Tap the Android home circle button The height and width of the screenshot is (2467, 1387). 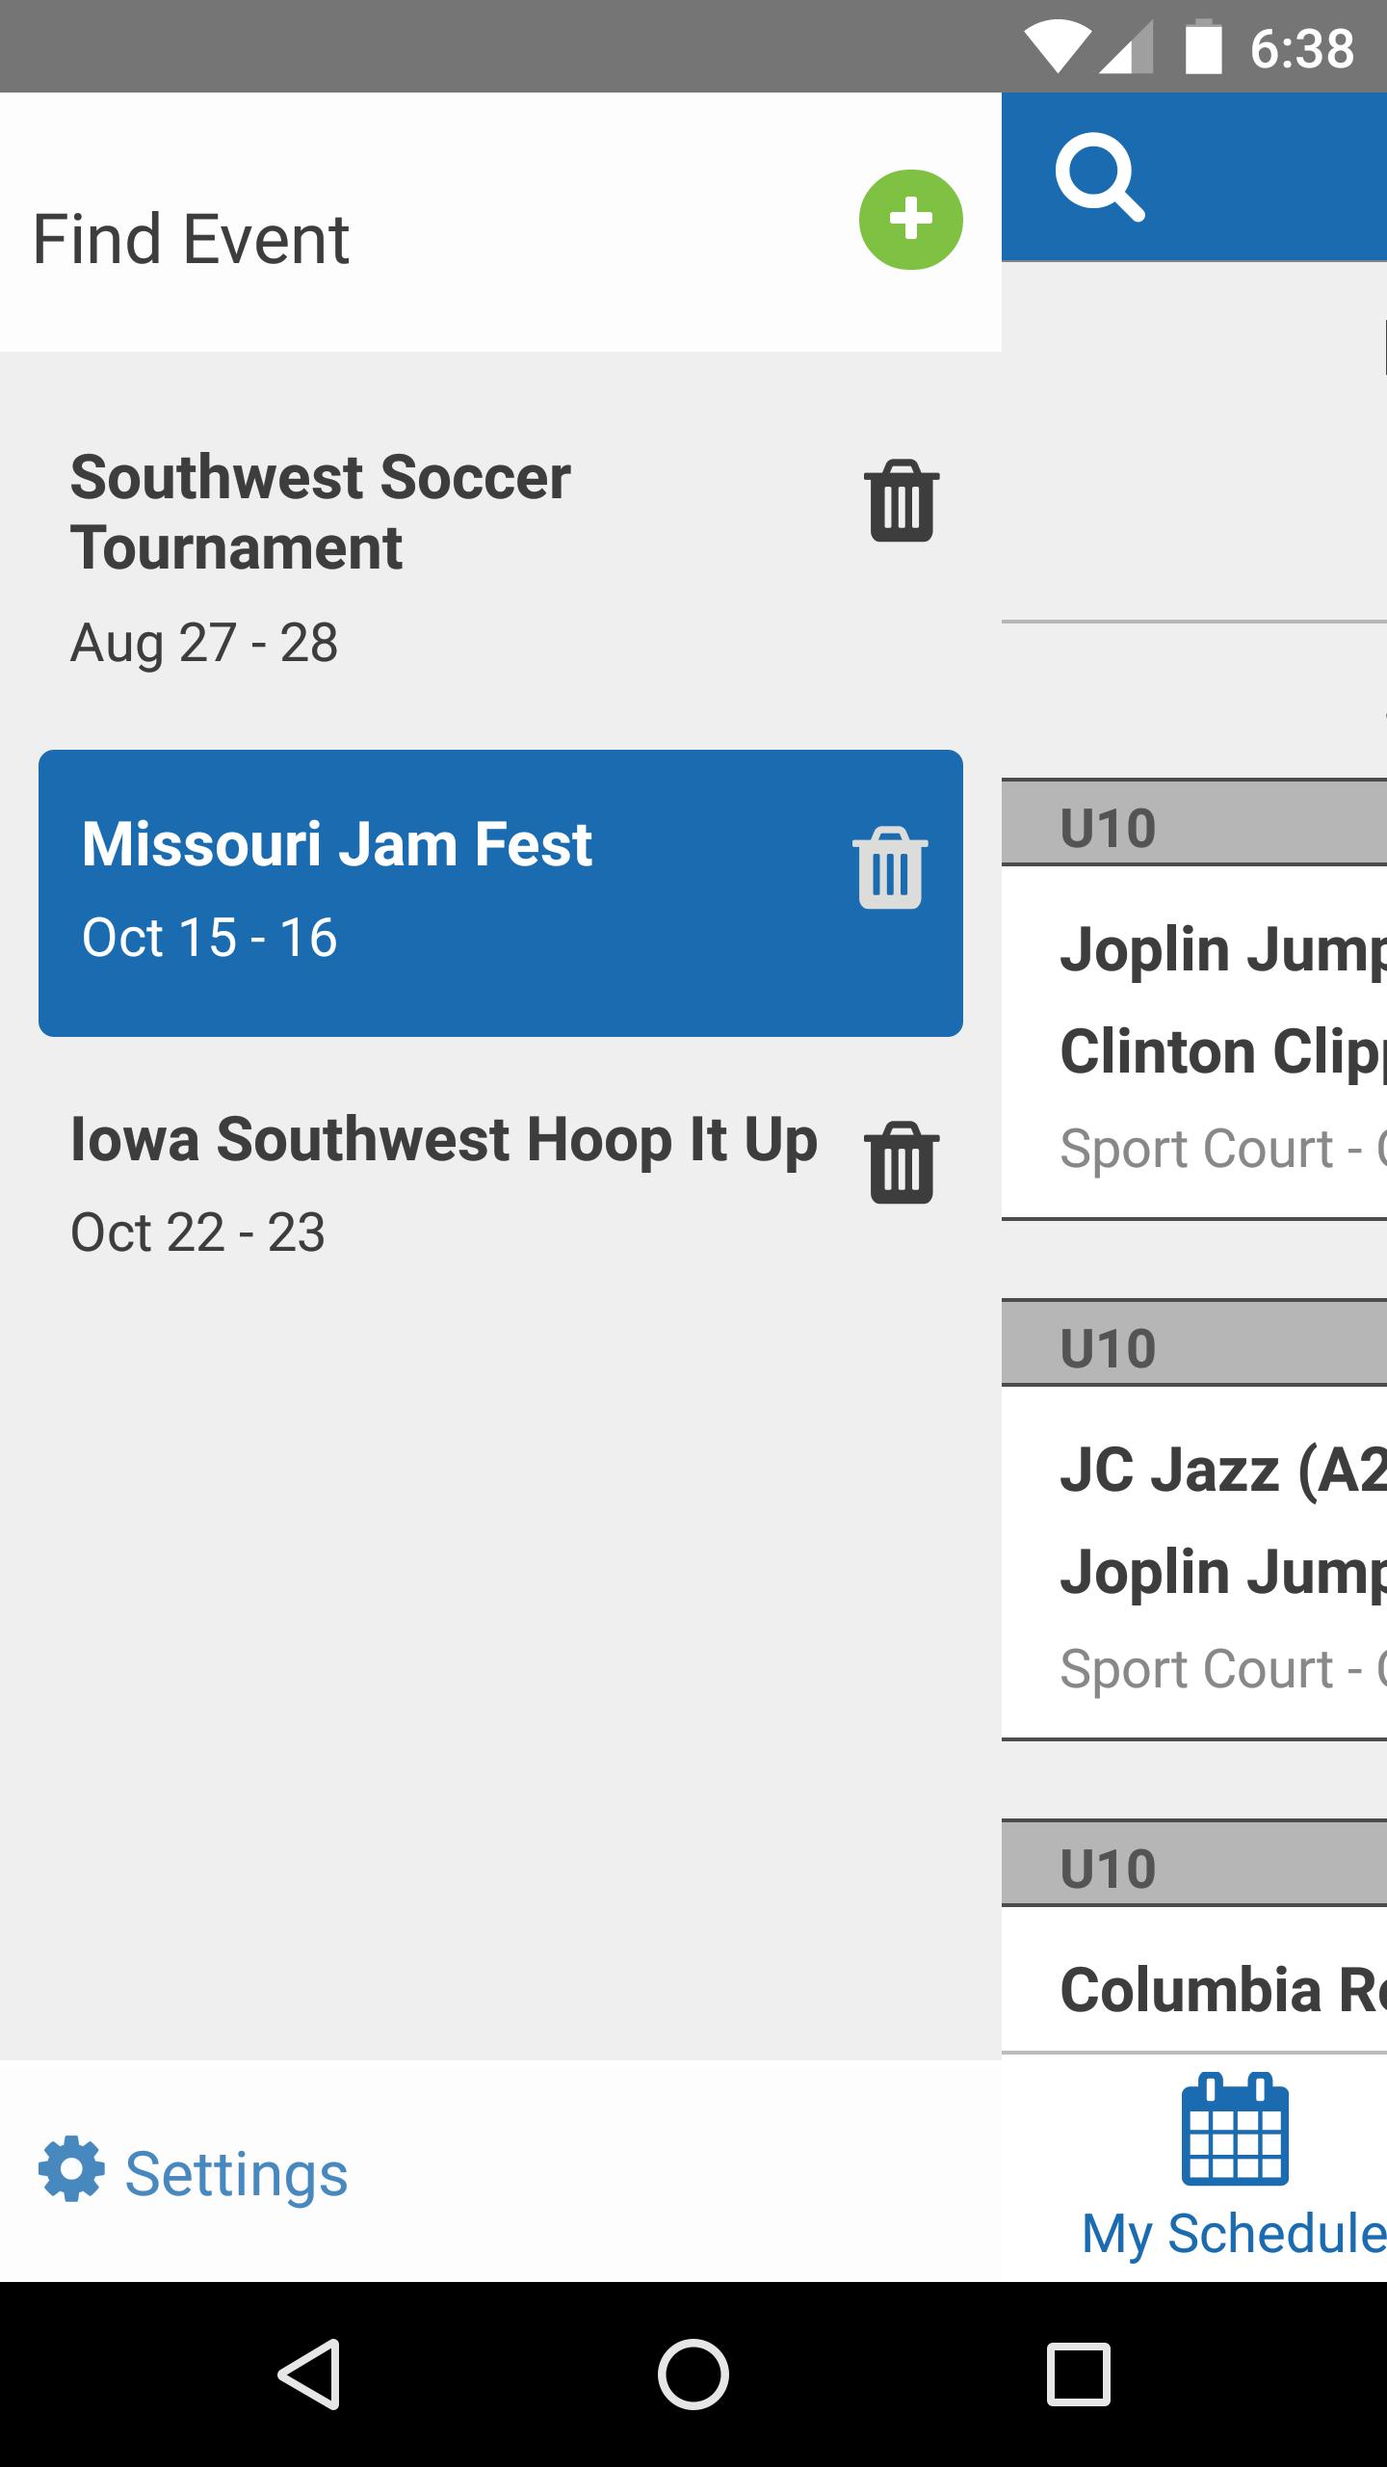[x=693, y=2374]
